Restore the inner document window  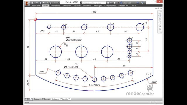(158, 8)
